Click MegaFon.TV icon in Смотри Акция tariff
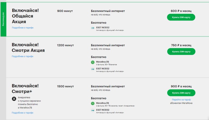Image resolution: width=209 pixels, height=120 pixels. tap(93, 62)
